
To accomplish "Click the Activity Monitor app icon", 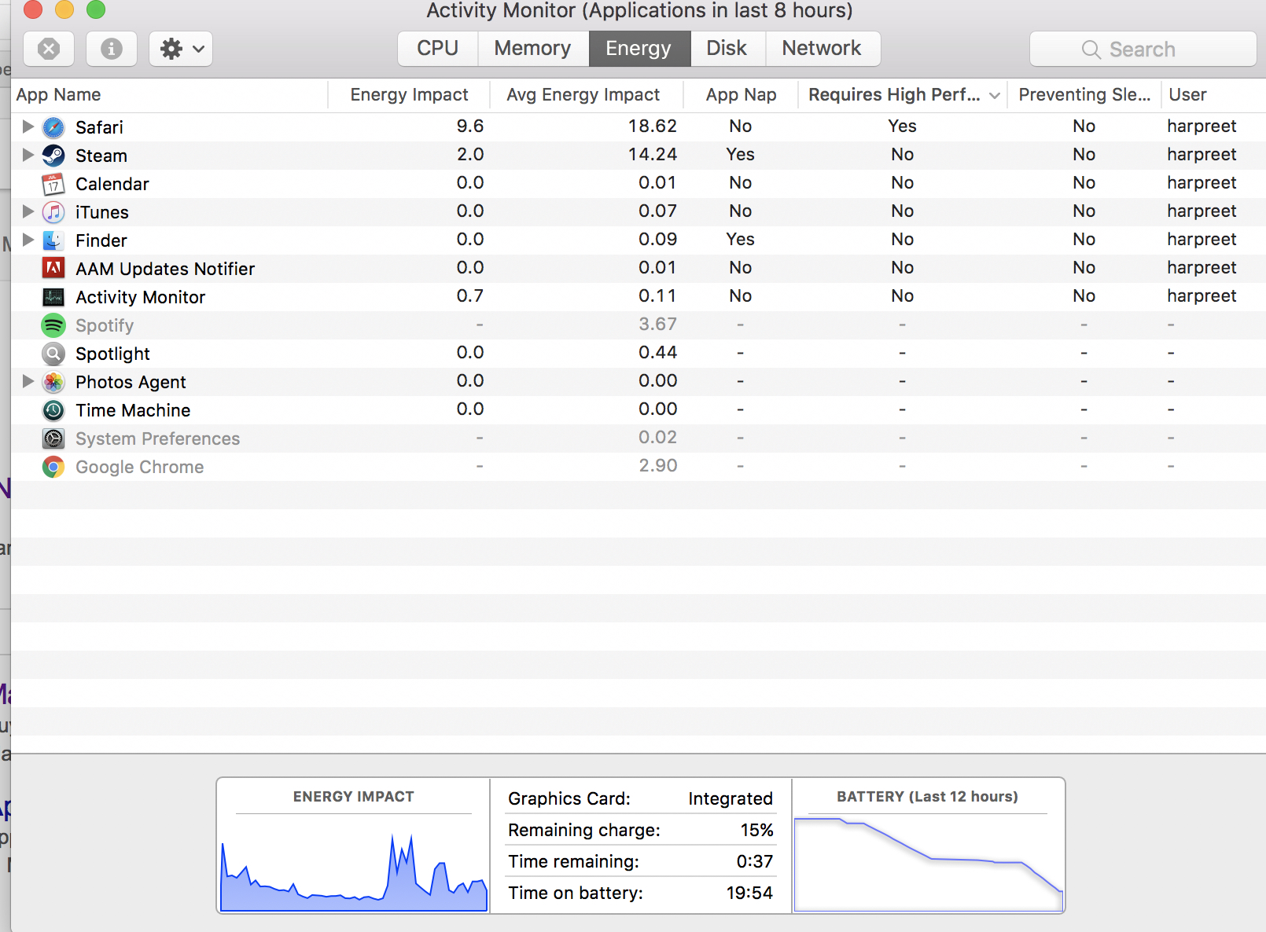I will click(x=53, y=297).
